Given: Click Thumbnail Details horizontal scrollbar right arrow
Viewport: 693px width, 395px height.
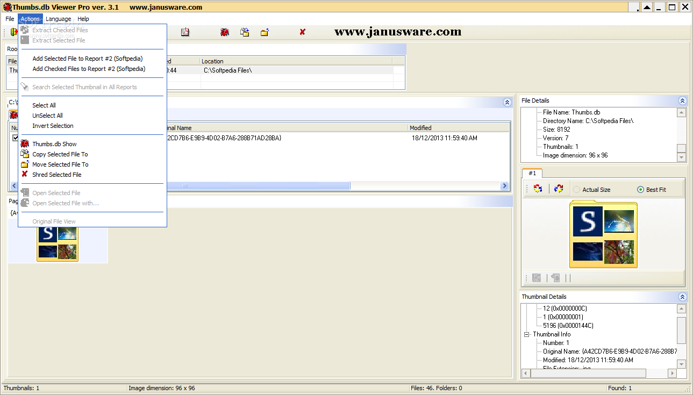Looking at the screenshot, I should [671, 373].
